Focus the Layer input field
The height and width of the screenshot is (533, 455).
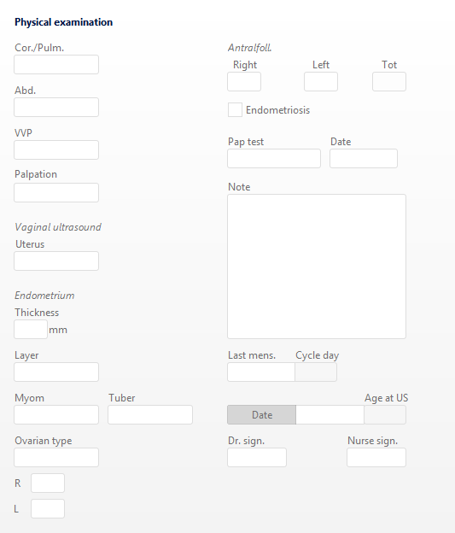point(56,372)
